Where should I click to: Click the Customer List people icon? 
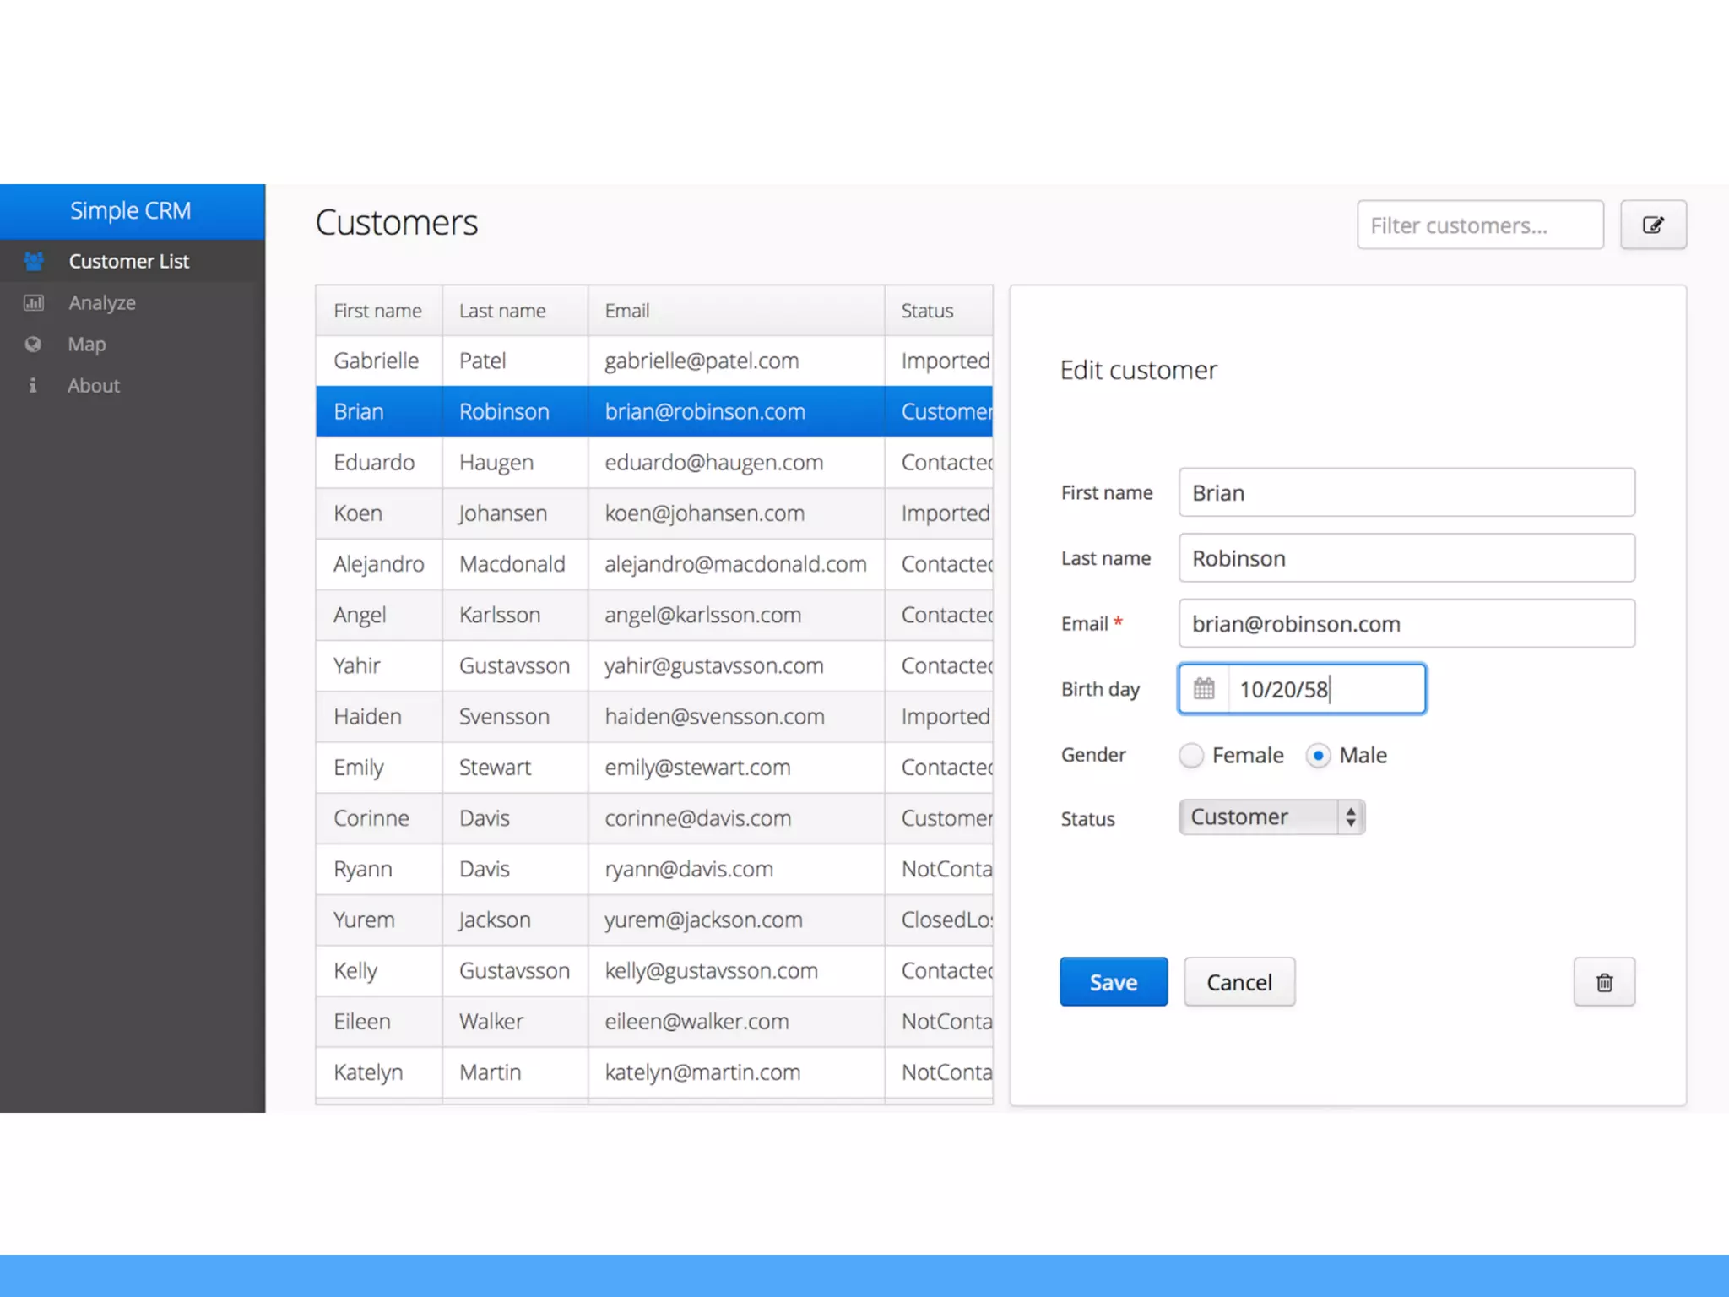coord(34,262)
